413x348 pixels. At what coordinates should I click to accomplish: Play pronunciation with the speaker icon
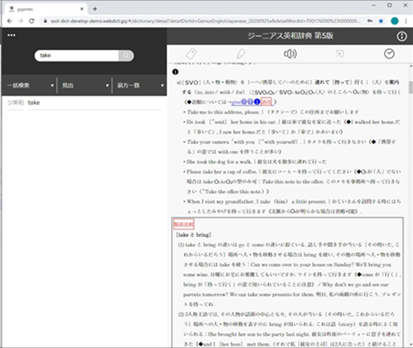point(290,54)
